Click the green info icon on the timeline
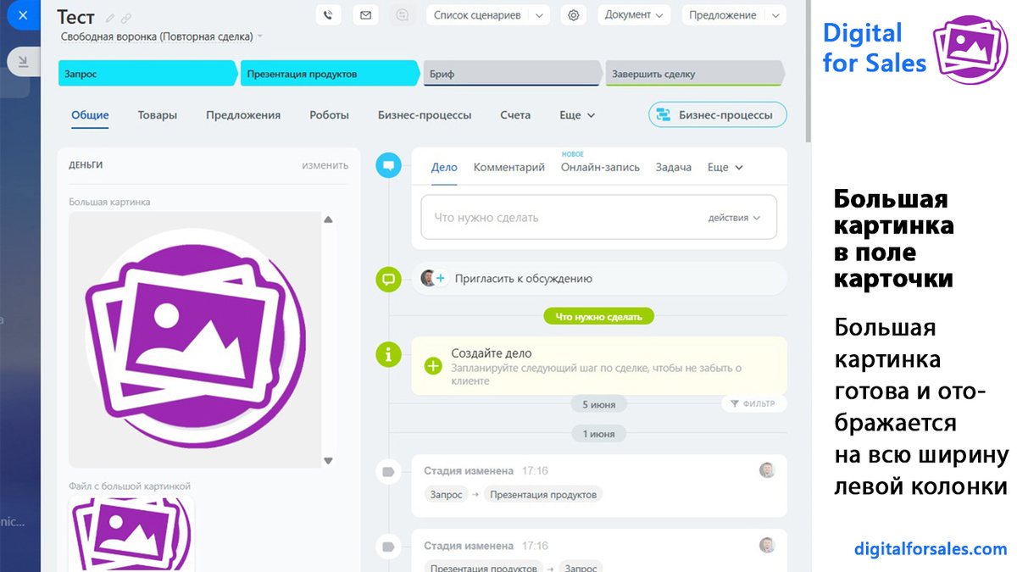Screen dimensions: 1017x572 (389, 355)
